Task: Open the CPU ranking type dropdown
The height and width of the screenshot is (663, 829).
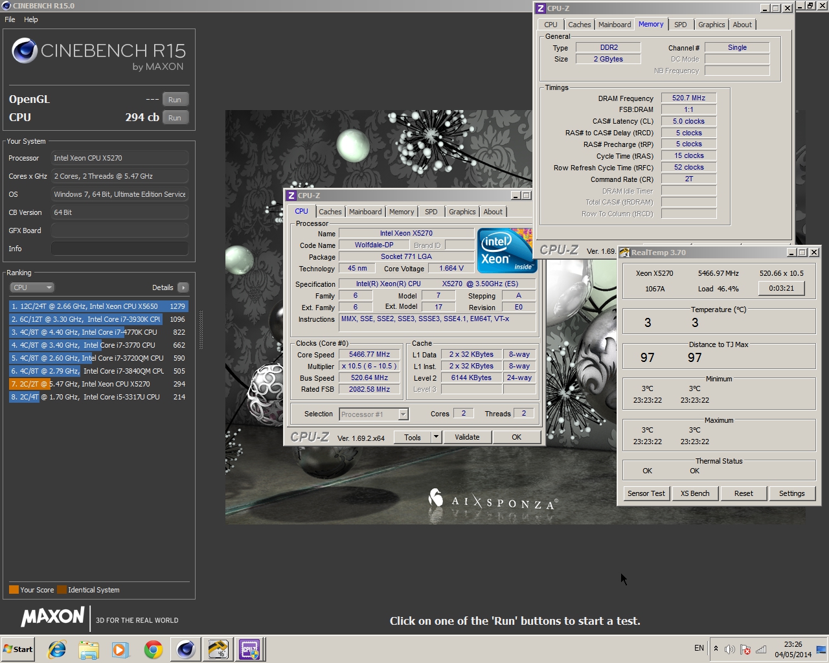Action: click(31, 287)
